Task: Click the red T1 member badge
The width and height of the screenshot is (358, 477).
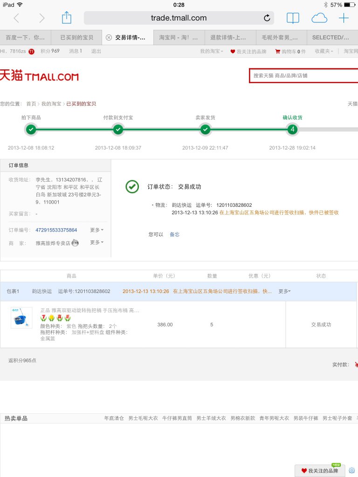Action: coord(31,51)
